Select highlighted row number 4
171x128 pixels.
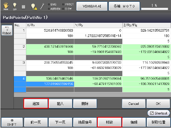point(20,79)
